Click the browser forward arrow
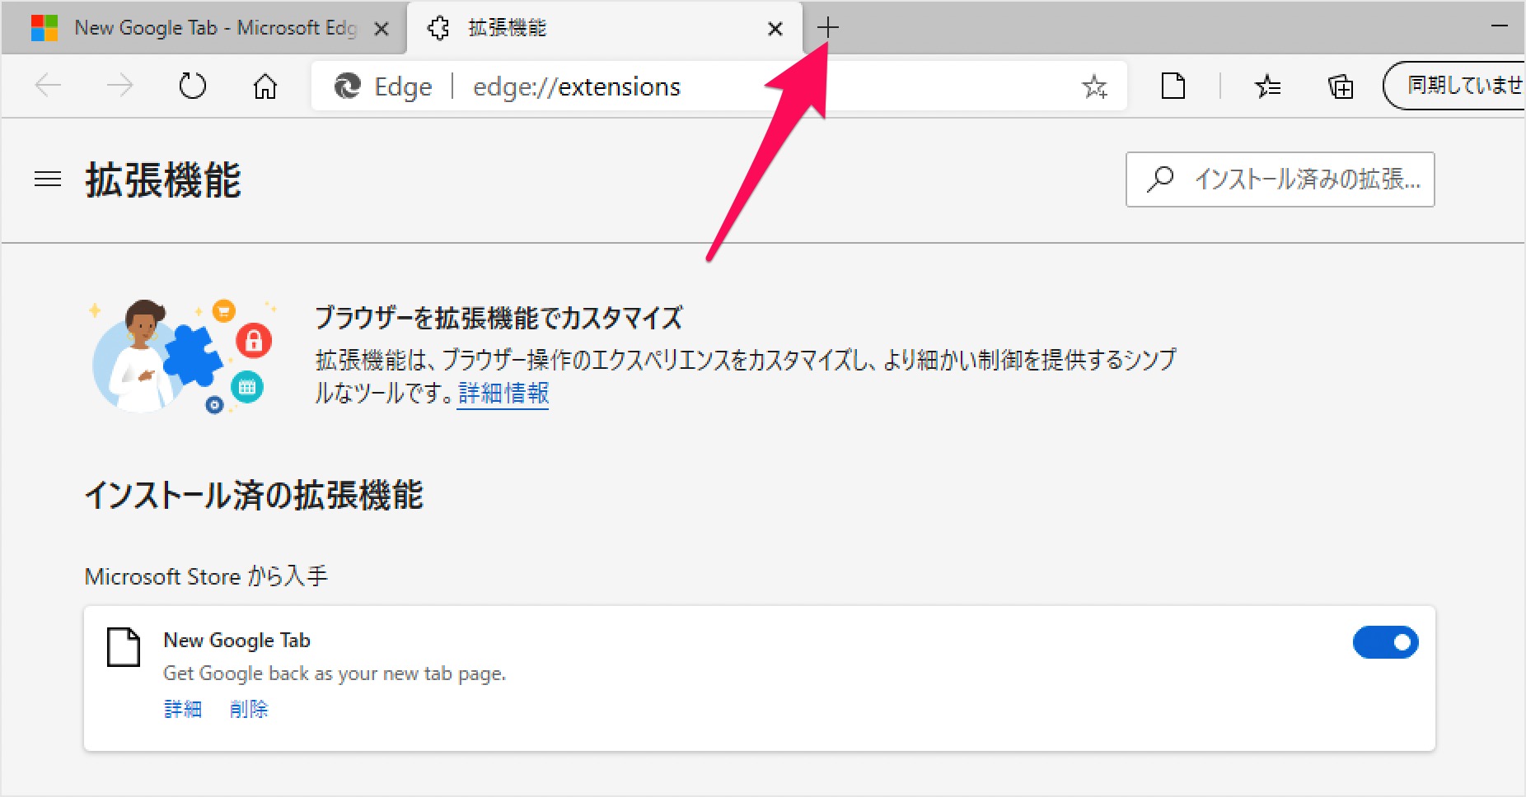 (120, 86)
